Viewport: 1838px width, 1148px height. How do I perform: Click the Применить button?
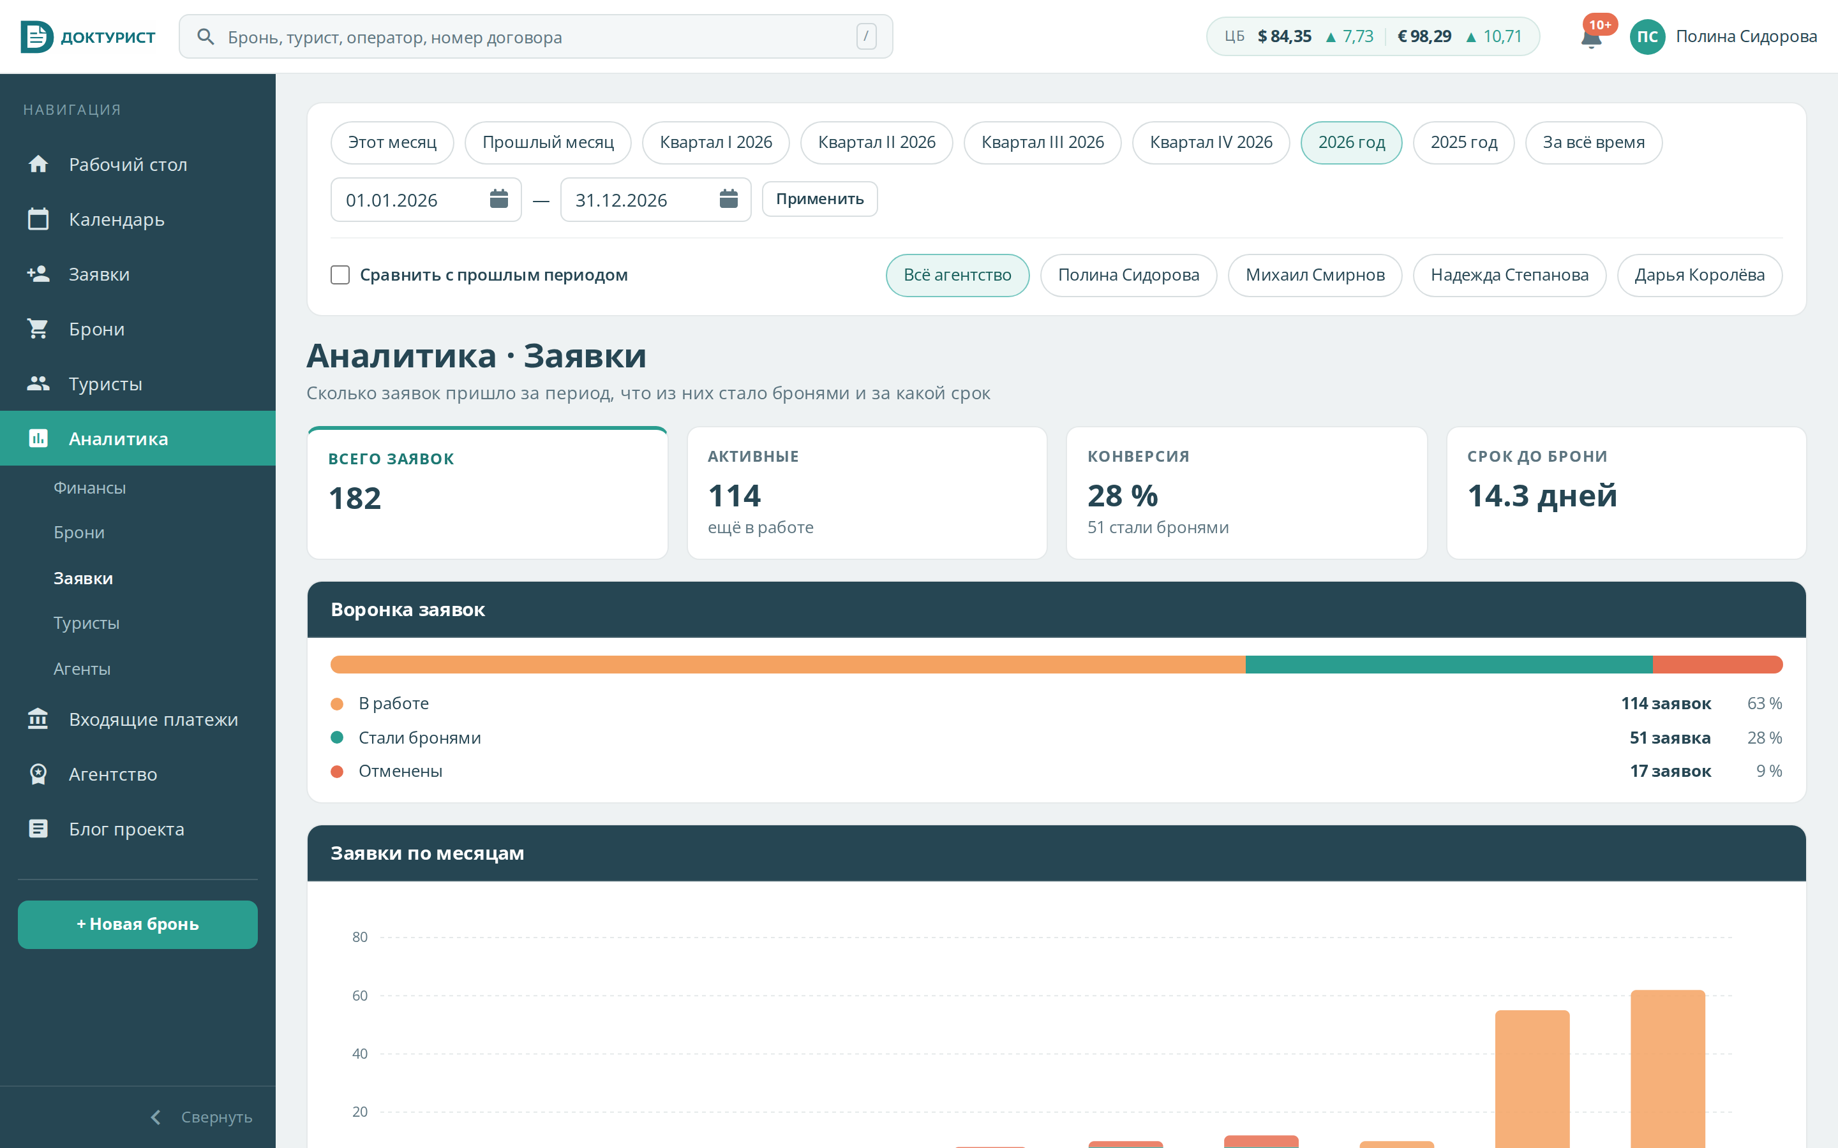click(x=819, y=199)
